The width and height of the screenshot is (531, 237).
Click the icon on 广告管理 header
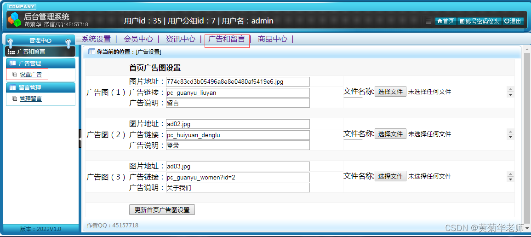[x=12, y=63]
